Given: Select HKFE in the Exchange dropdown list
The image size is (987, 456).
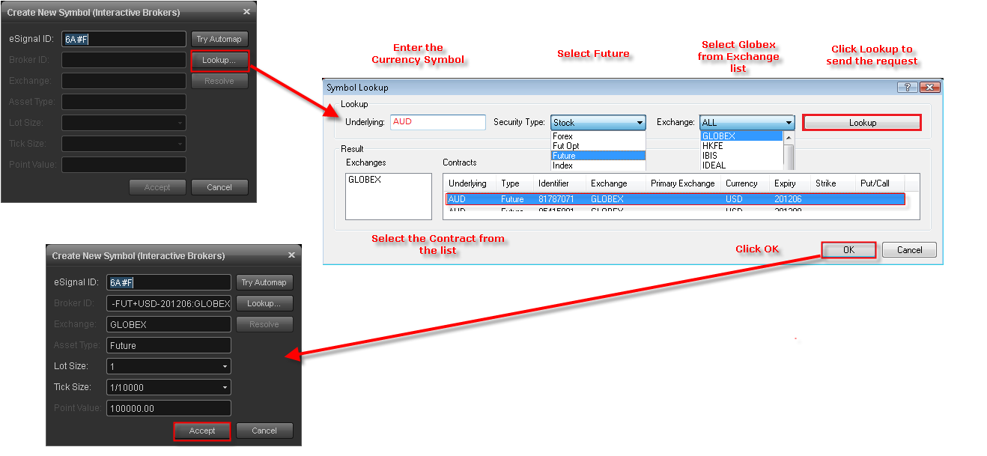Looking at the screenshot, I should coord(741,146).
